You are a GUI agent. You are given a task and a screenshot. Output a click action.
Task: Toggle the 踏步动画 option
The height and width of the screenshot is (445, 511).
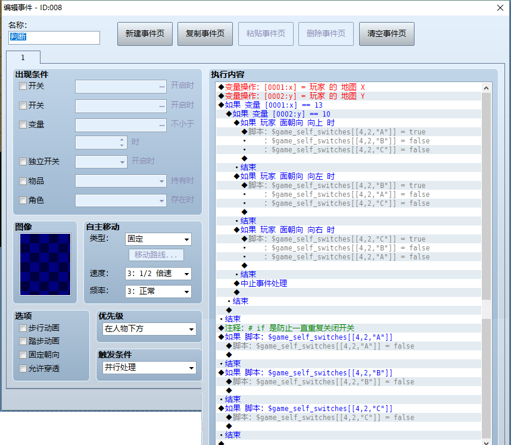click(x=23, y=341)
